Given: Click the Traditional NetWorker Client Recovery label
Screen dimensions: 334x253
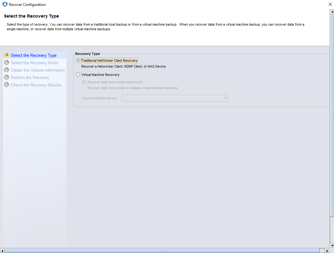Looking at the screenshot, I should click(109, 60).
